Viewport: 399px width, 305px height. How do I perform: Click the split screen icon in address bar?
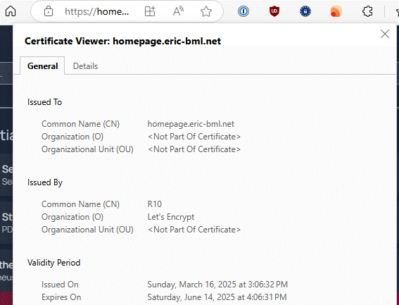(150, 11)
